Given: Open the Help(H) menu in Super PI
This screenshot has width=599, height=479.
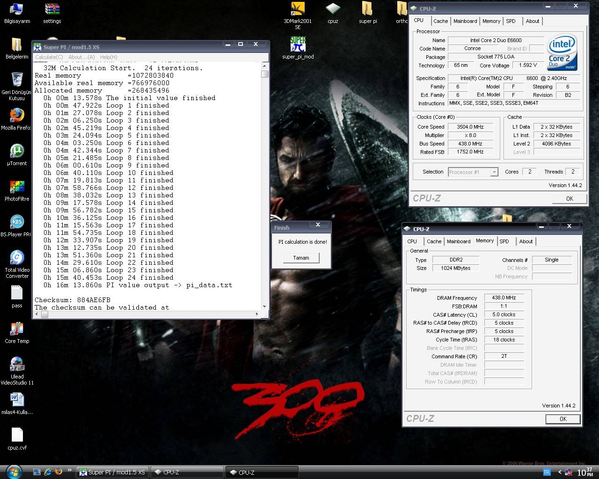Looking at the screenshot, I should pyautogui.click(x=109, y=57).
